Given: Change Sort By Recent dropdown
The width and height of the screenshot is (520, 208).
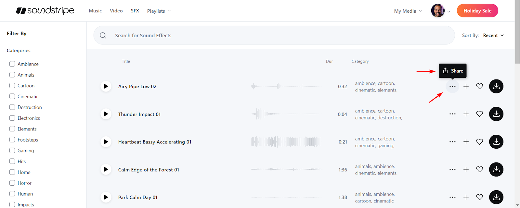Looking at the screenshot, I should tap(493, 35).
